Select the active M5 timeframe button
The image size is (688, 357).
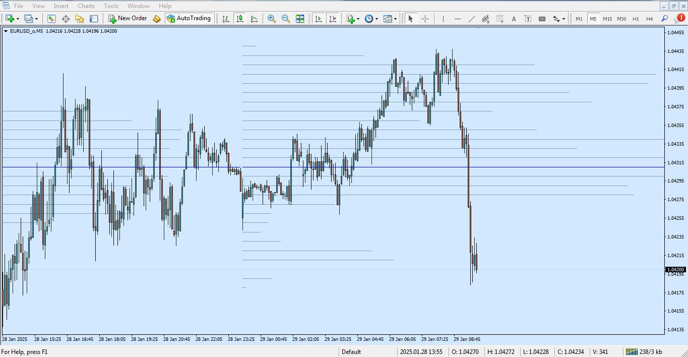click(x=593, y=19)
